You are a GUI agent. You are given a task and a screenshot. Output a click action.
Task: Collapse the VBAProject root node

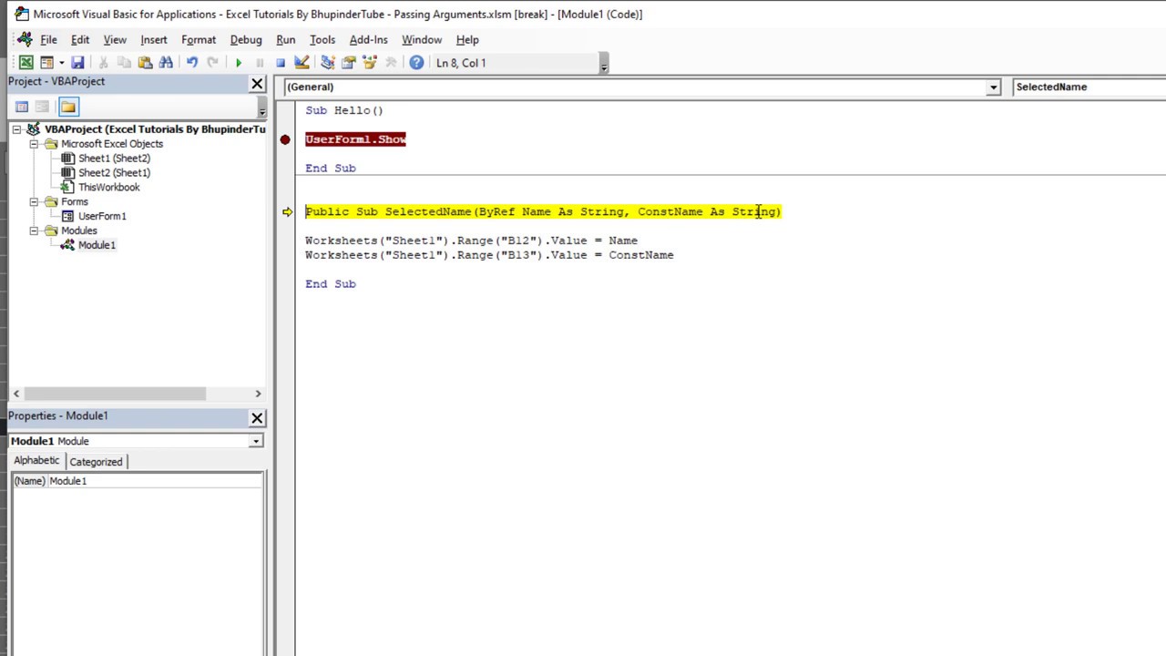(16, 129)
